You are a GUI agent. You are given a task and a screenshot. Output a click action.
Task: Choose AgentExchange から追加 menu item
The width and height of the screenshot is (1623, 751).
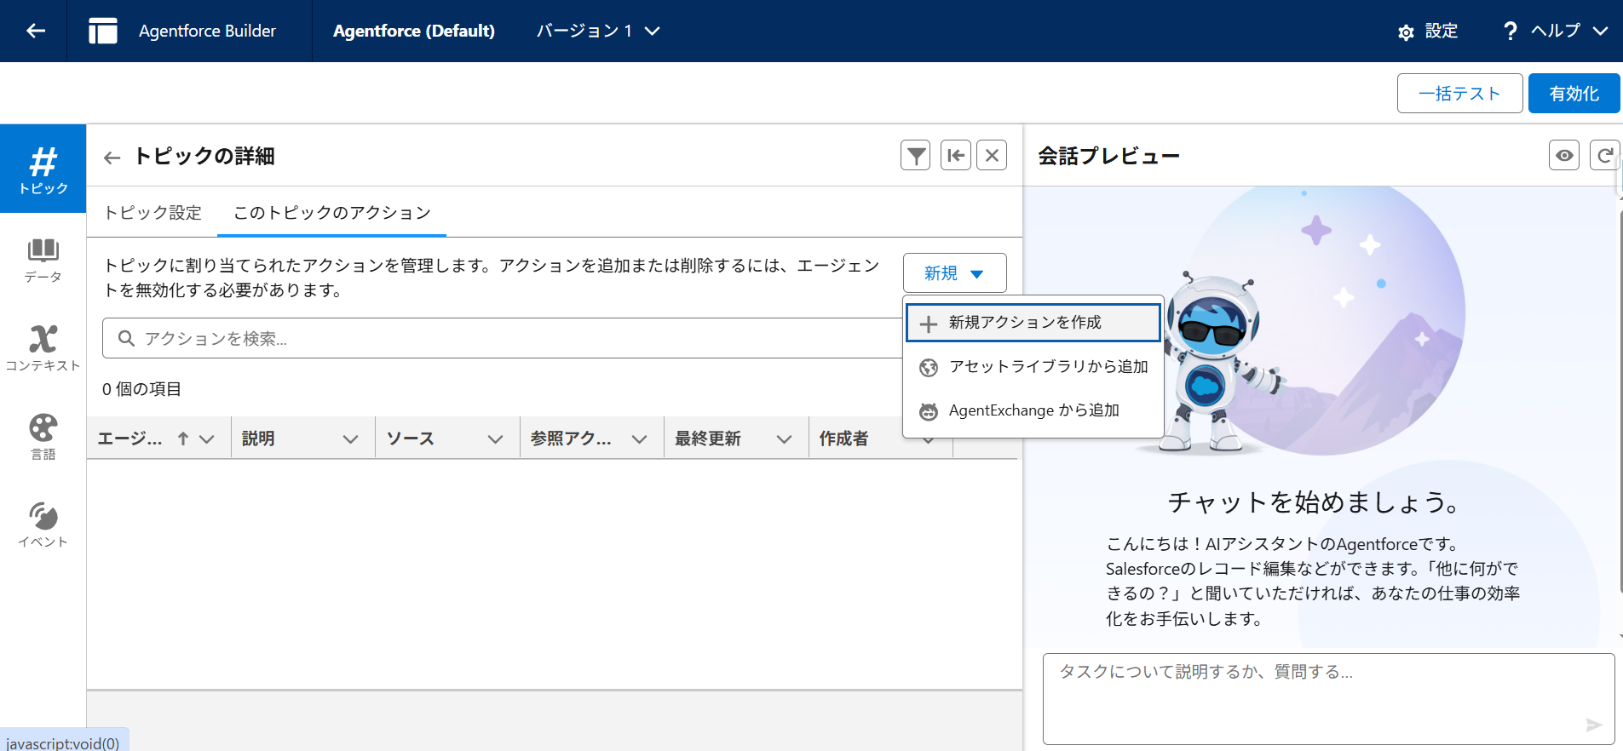[1033, 411]
